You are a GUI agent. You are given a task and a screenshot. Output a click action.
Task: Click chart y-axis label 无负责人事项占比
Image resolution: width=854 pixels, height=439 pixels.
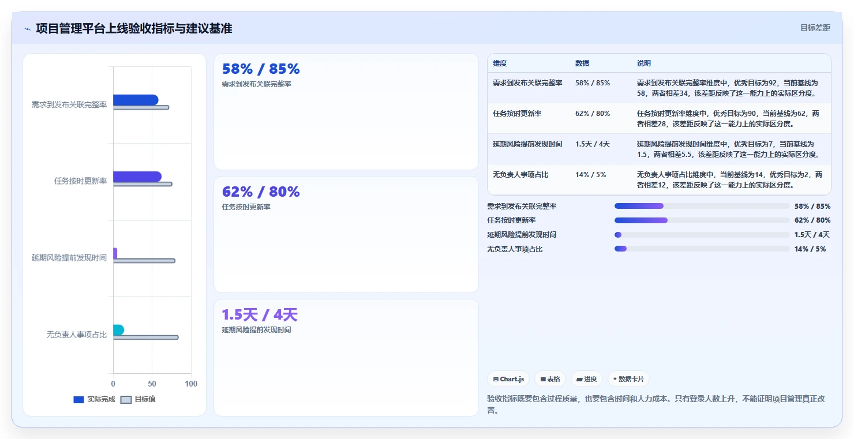77,335
